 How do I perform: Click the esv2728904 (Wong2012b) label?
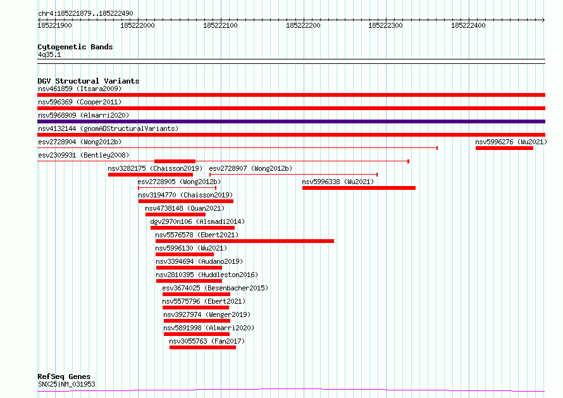tap(80, 142)
